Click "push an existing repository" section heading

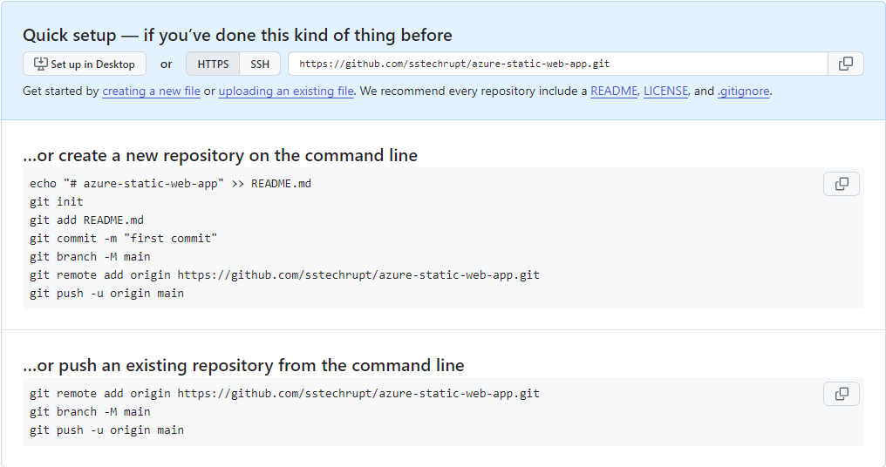tap(243, 365)
